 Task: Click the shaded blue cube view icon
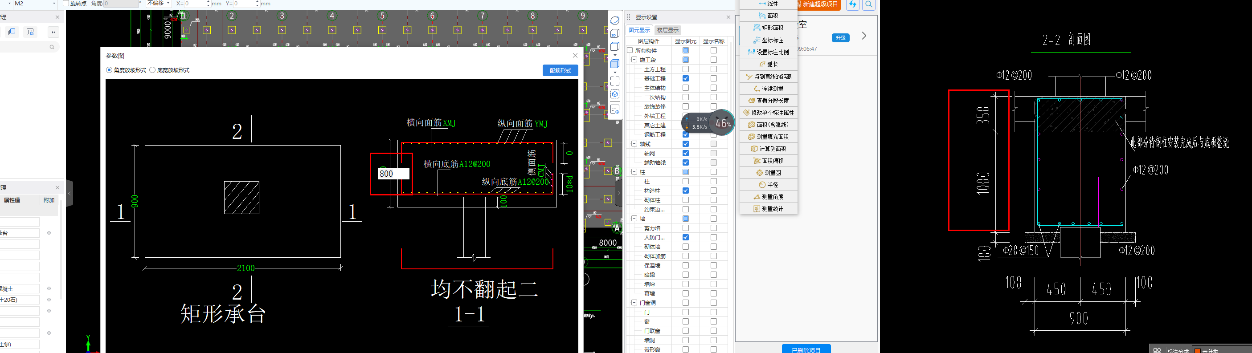point(615,64)
